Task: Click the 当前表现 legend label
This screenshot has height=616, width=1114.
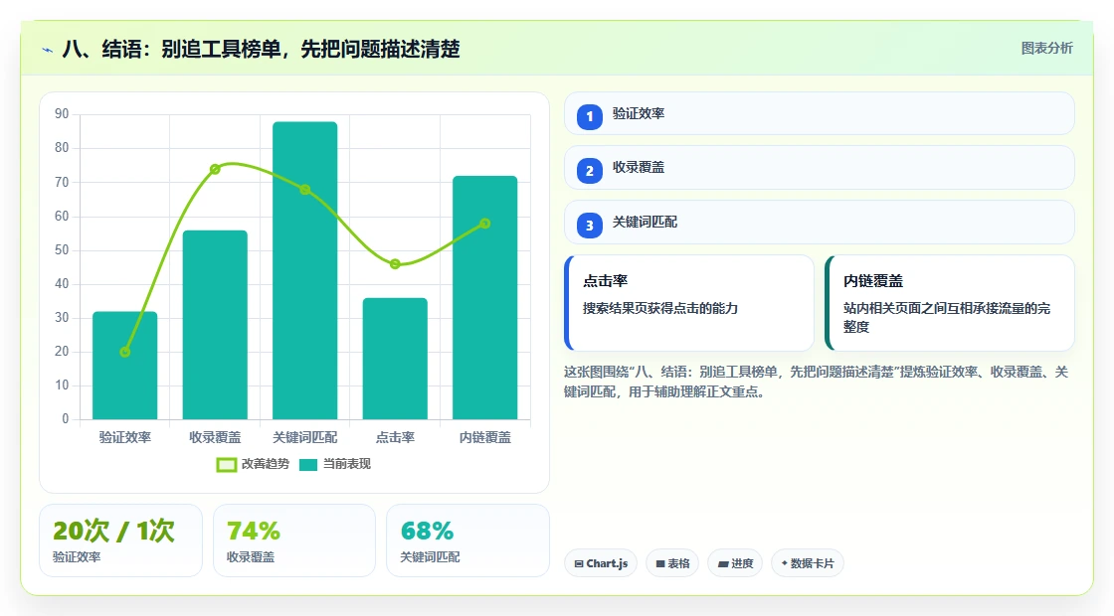Action: (347, 464)
